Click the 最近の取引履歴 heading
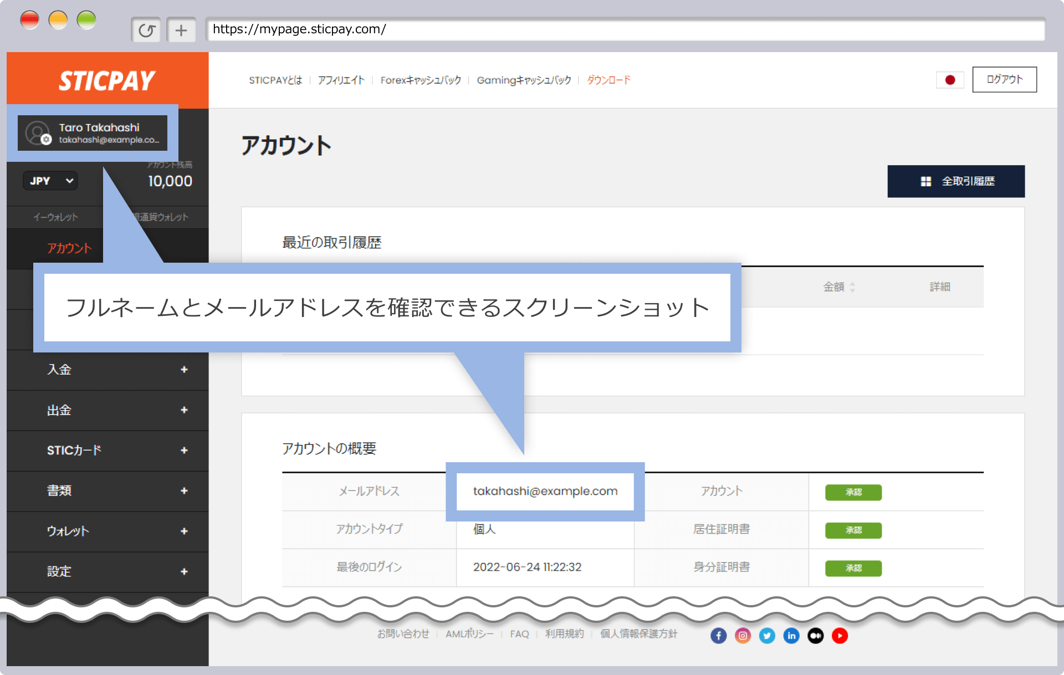The width and height of the screenshot is (1064, 675). click(x=331, y=243)
